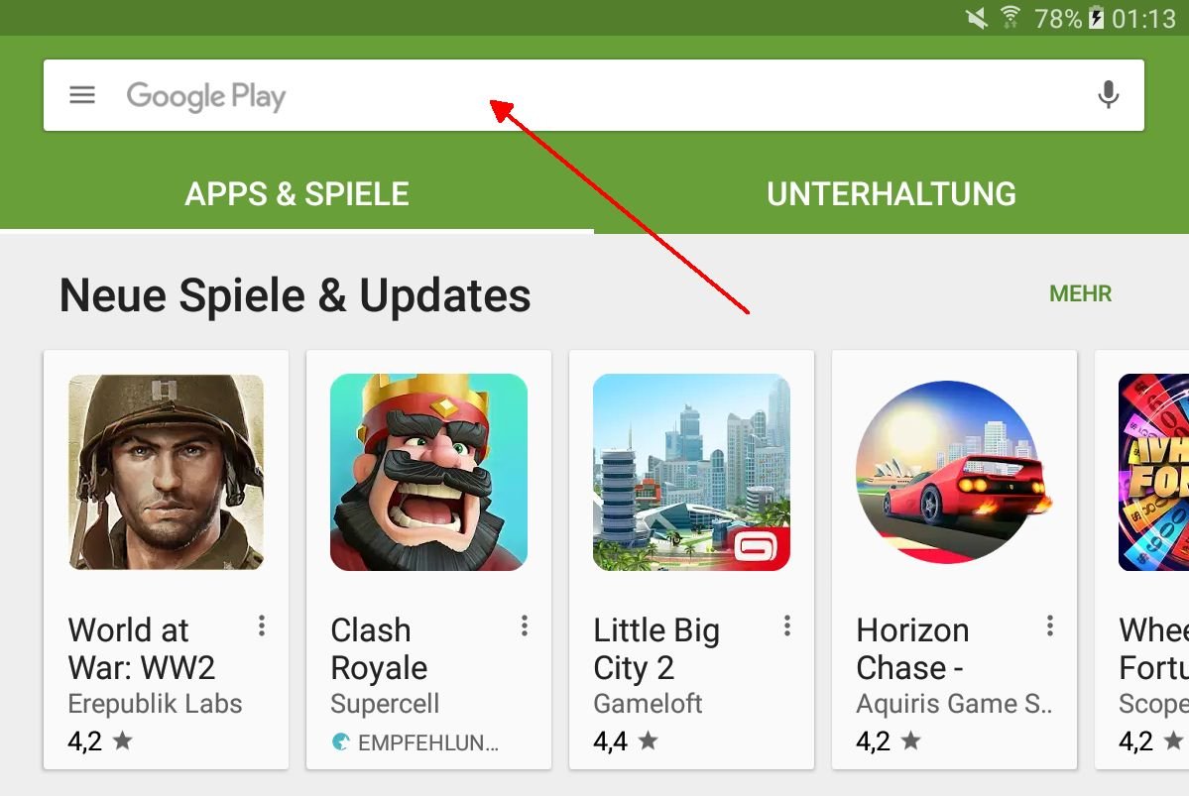
Task: Select the Apps & Spiele tab
Action: (297, 194)
